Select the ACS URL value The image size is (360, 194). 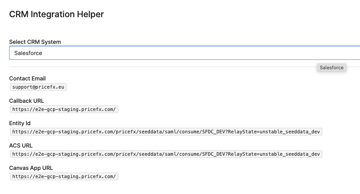(166, 154)
